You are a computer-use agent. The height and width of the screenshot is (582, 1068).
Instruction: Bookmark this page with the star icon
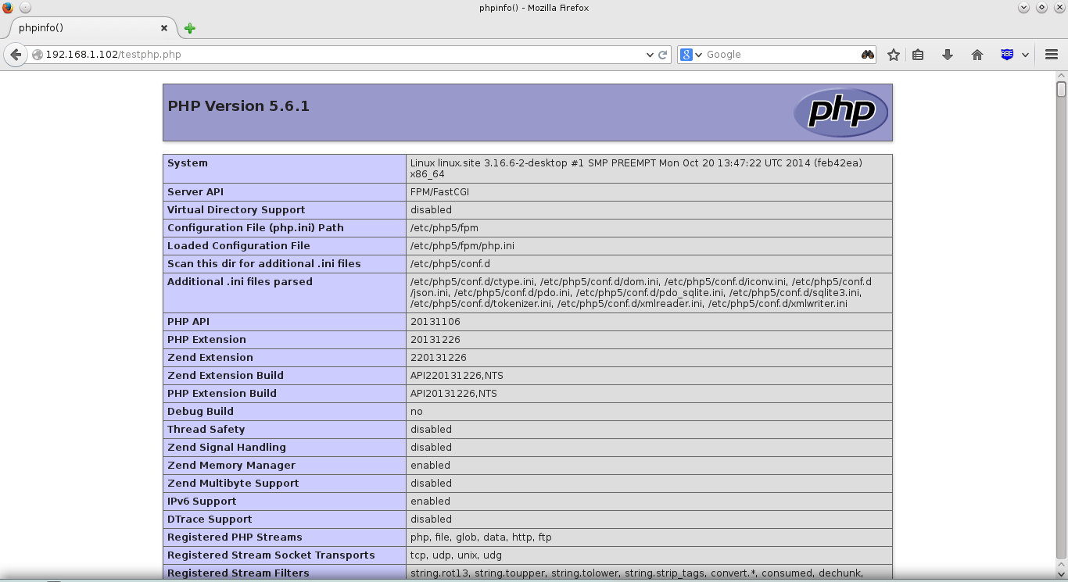[x=894, y=55]
